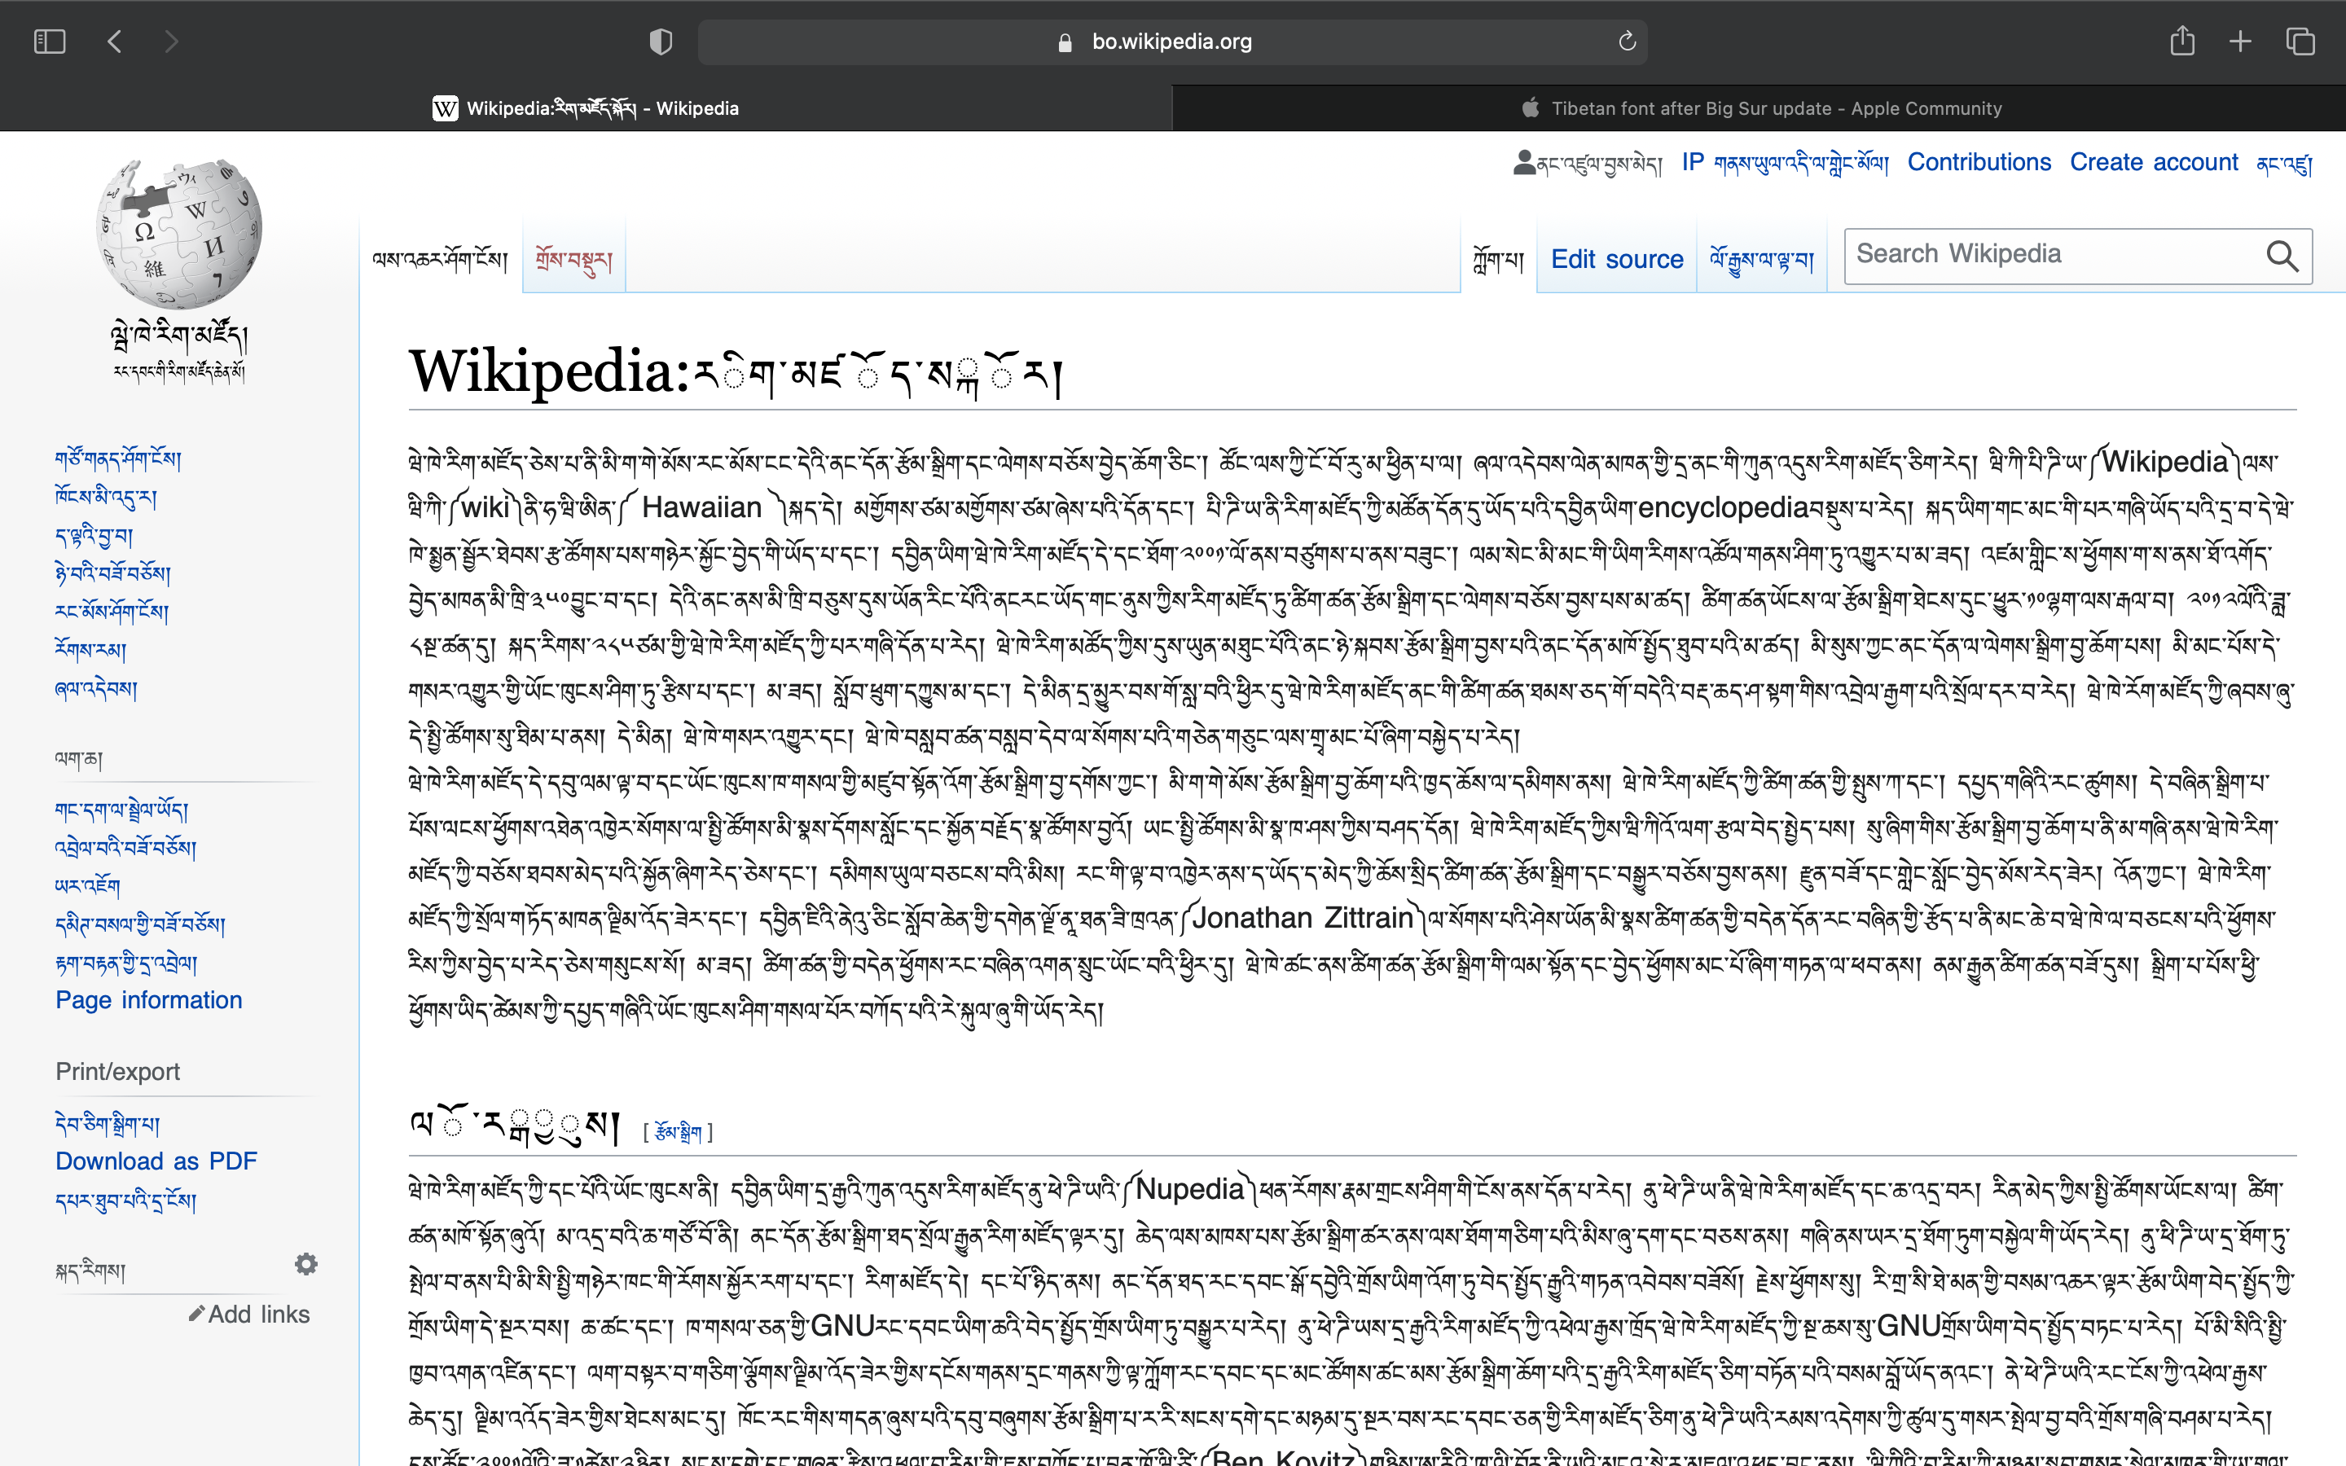Show the tab overview icon
Image resolution: width=2346 pixels, height=1466 pixels.
[x=2300, y=42]
